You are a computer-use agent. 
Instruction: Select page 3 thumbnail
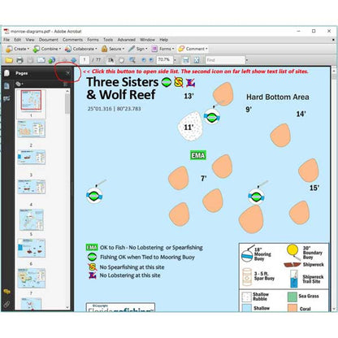pos(31,158)
